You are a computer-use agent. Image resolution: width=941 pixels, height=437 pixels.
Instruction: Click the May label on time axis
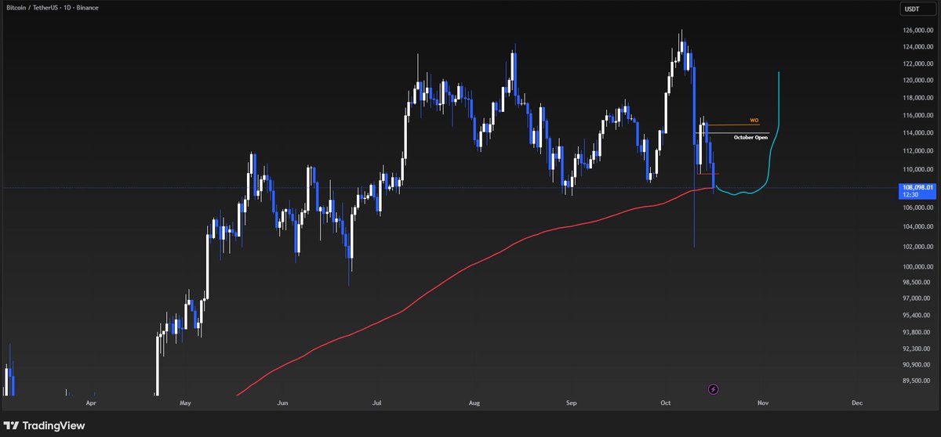(x=186, y=403)
